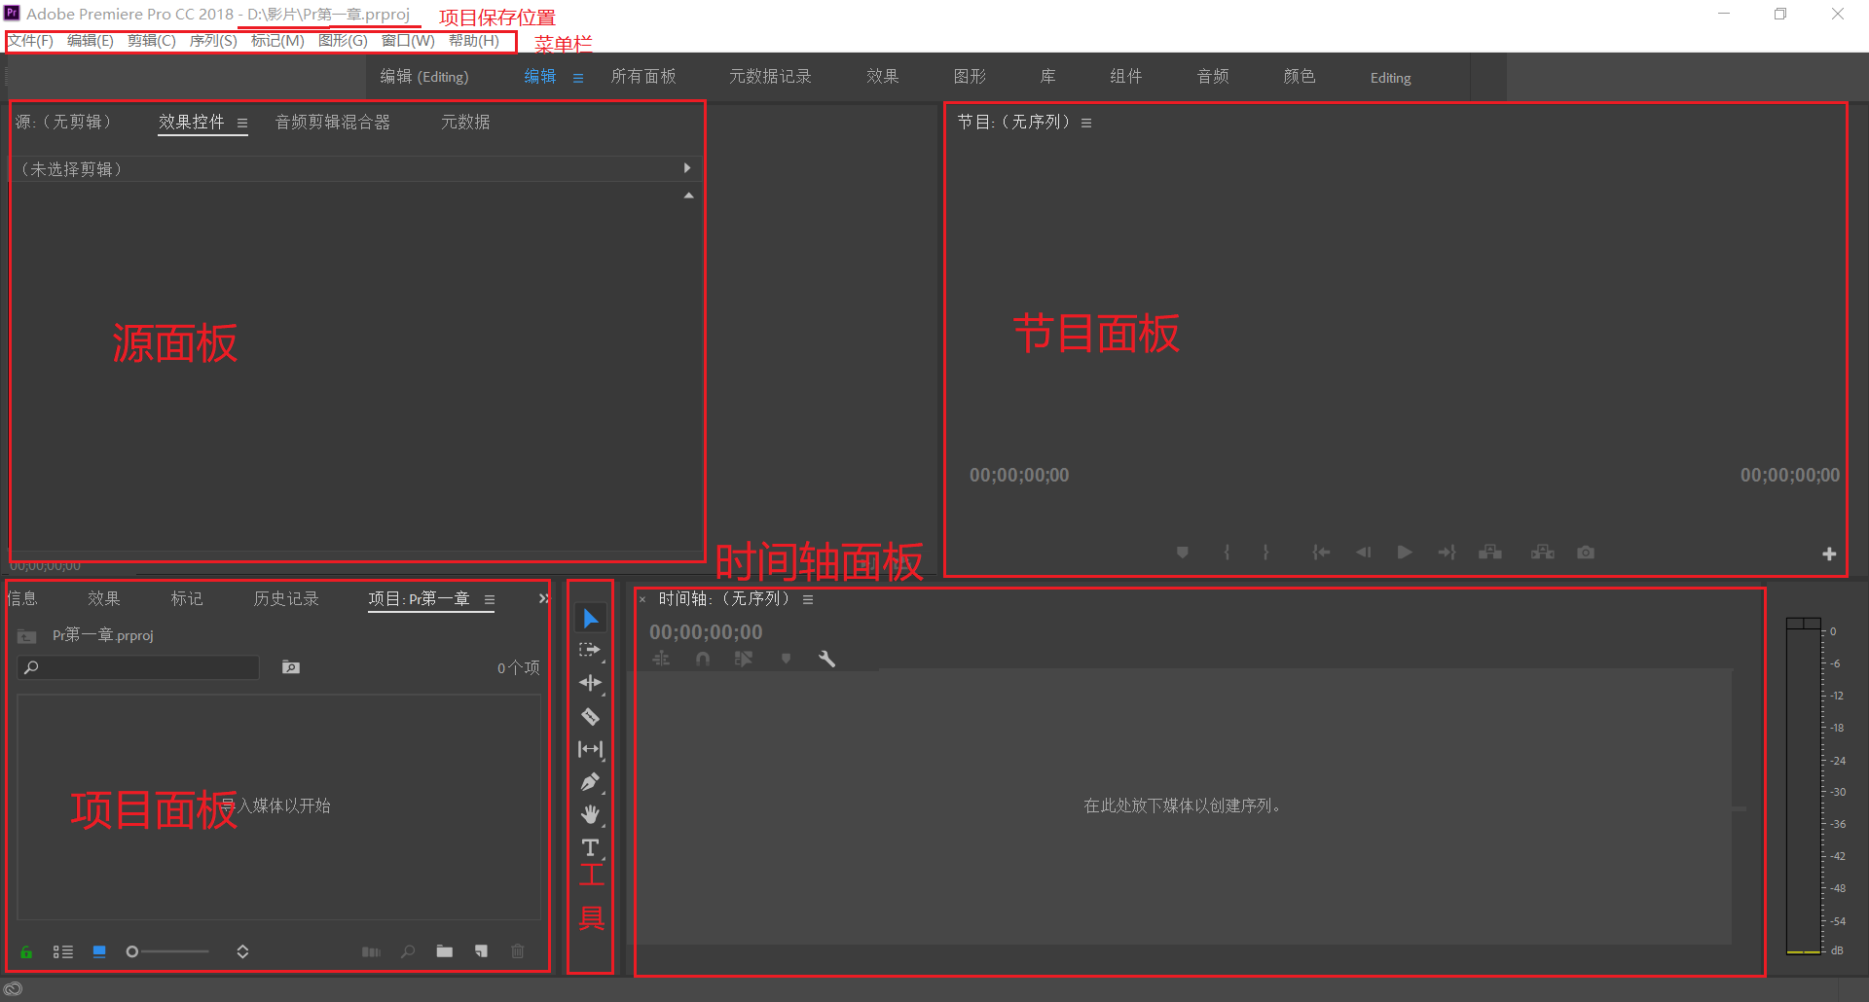
Task: Open 效果控件 panel menu
Action: (x=242, y=124)
